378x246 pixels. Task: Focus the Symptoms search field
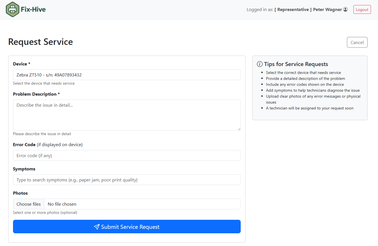[127, 180]
